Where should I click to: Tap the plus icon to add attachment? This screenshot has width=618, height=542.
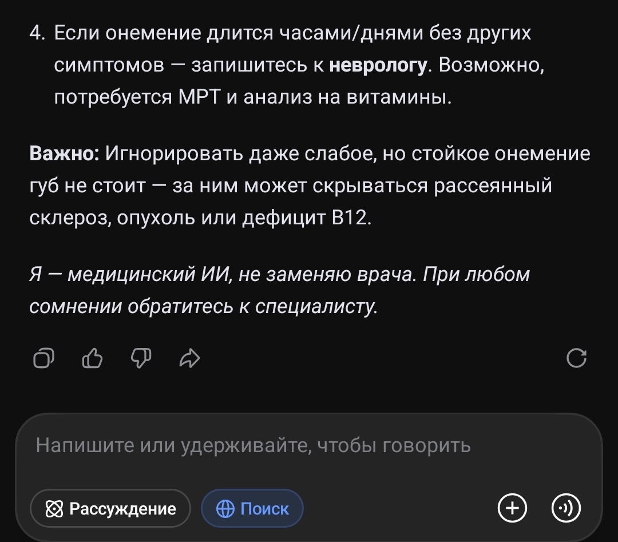coord(512,508)
